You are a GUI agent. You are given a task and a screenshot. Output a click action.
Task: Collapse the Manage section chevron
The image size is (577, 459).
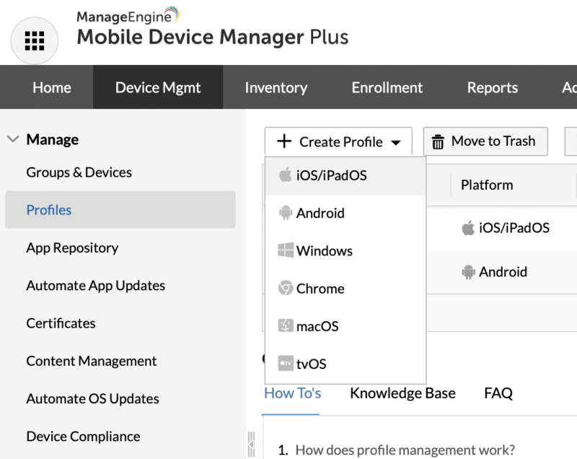pyautogui.click(x=13, y=139)
